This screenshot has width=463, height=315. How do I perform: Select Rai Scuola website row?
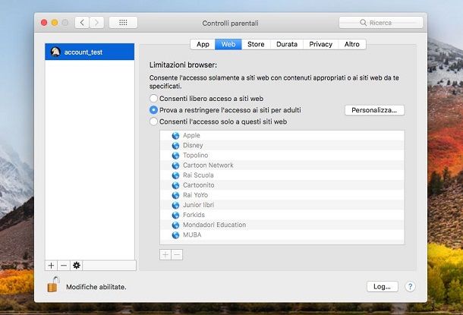[282, 175]
